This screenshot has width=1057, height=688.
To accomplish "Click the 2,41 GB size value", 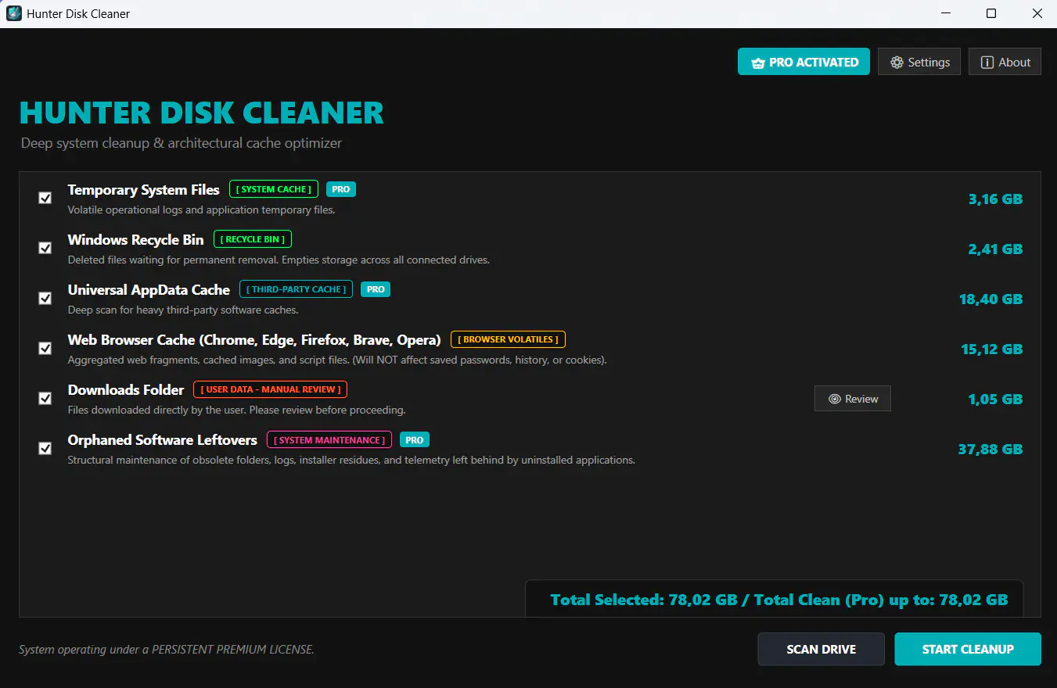I will click(995, 249).
